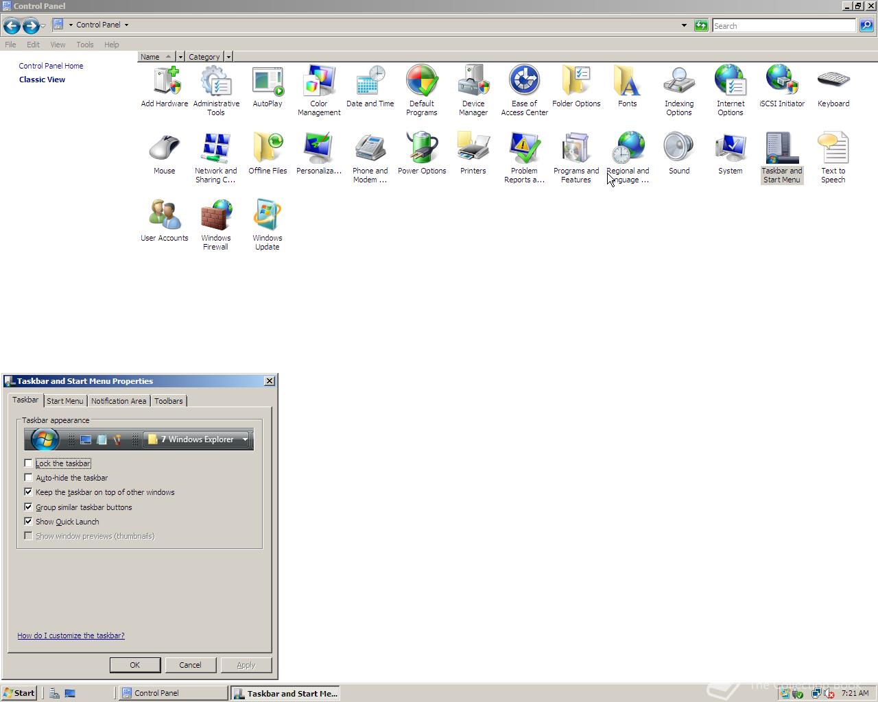Go to Control Panel Home
The image size is (878, 702).
point(51,66)
